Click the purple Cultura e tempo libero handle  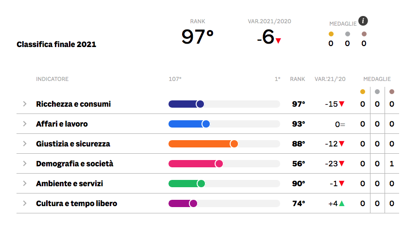point(193,204)
